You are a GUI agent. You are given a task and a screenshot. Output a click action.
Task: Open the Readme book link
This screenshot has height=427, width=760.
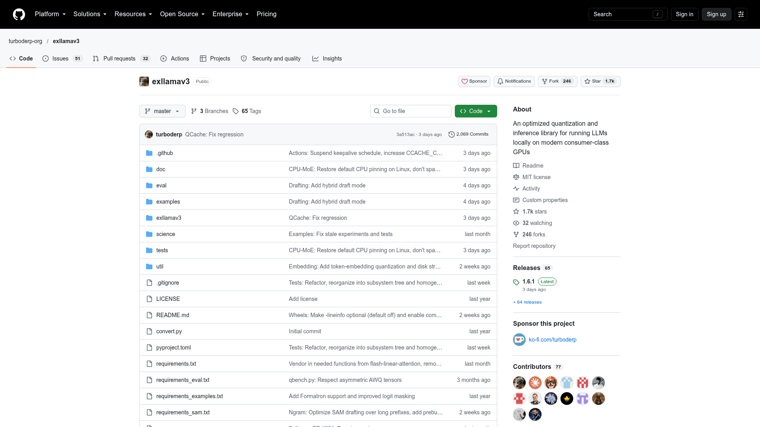[528, 166]
